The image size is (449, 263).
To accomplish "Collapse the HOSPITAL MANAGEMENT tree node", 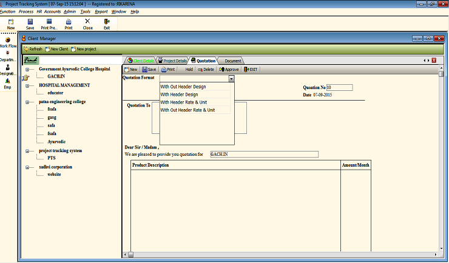I will 28,85.
